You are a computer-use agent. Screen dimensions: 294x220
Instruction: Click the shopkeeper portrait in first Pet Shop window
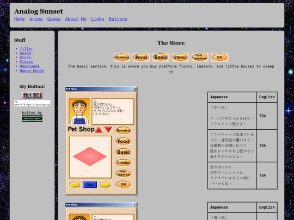pyautogui.click(x=79, y=111)
